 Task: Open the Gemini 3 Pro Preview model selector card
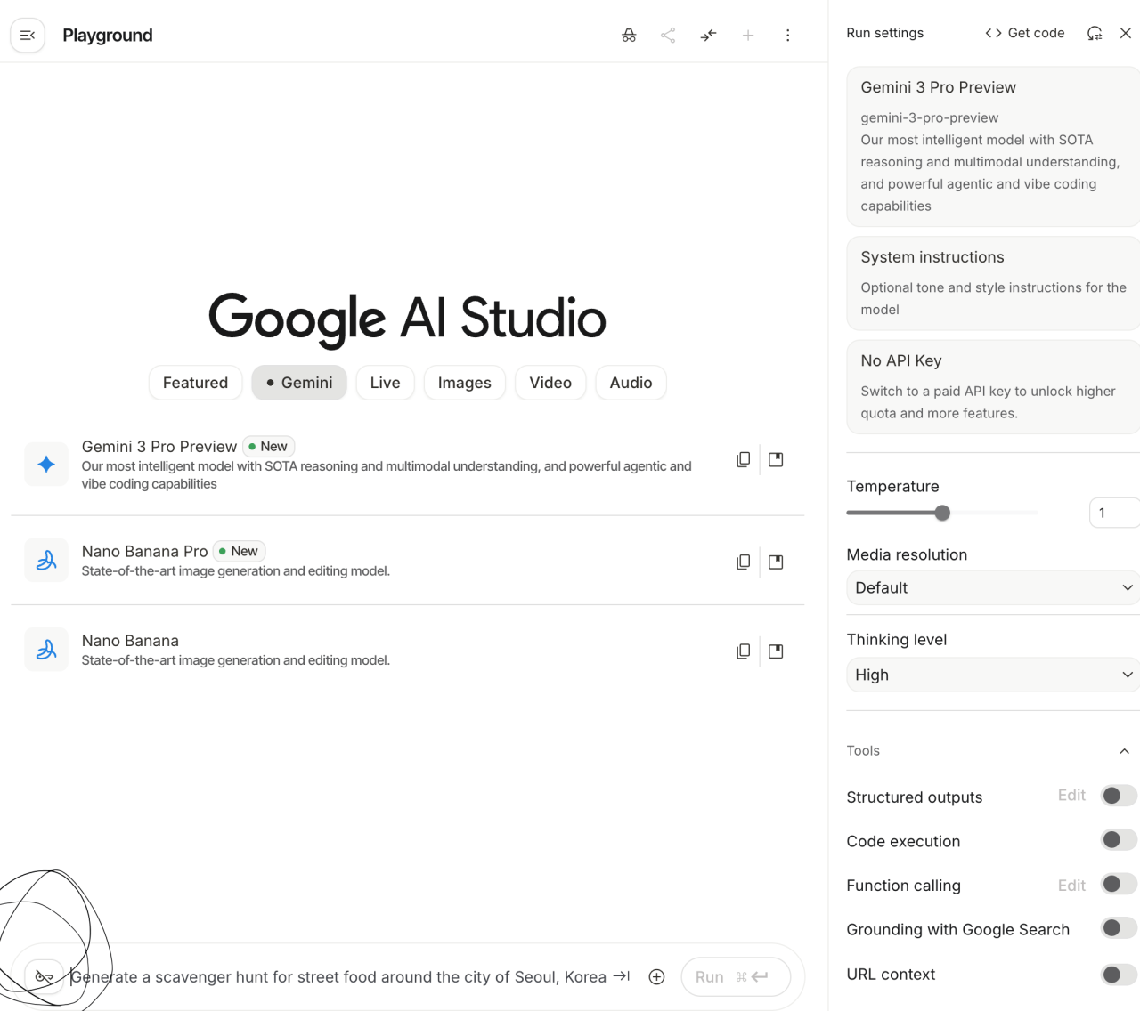click(993, 146)
